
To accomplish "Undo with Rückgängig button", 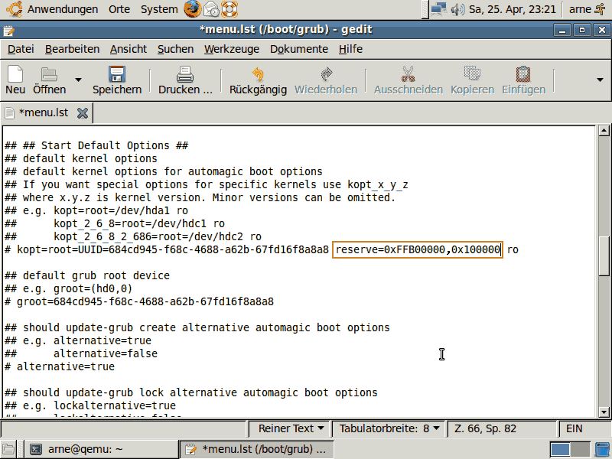I will (258, 80).
